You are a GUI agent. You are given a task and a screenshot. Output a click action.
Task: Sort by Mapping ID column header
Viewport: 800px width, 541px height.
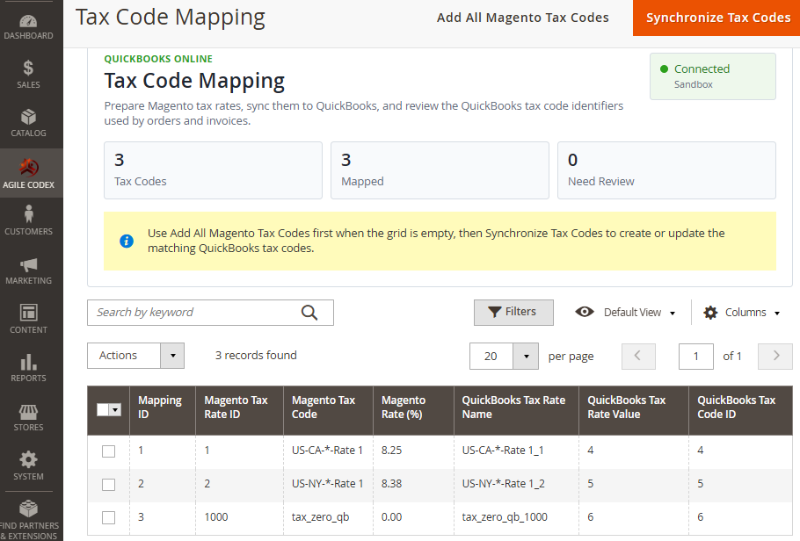[163, 410]
